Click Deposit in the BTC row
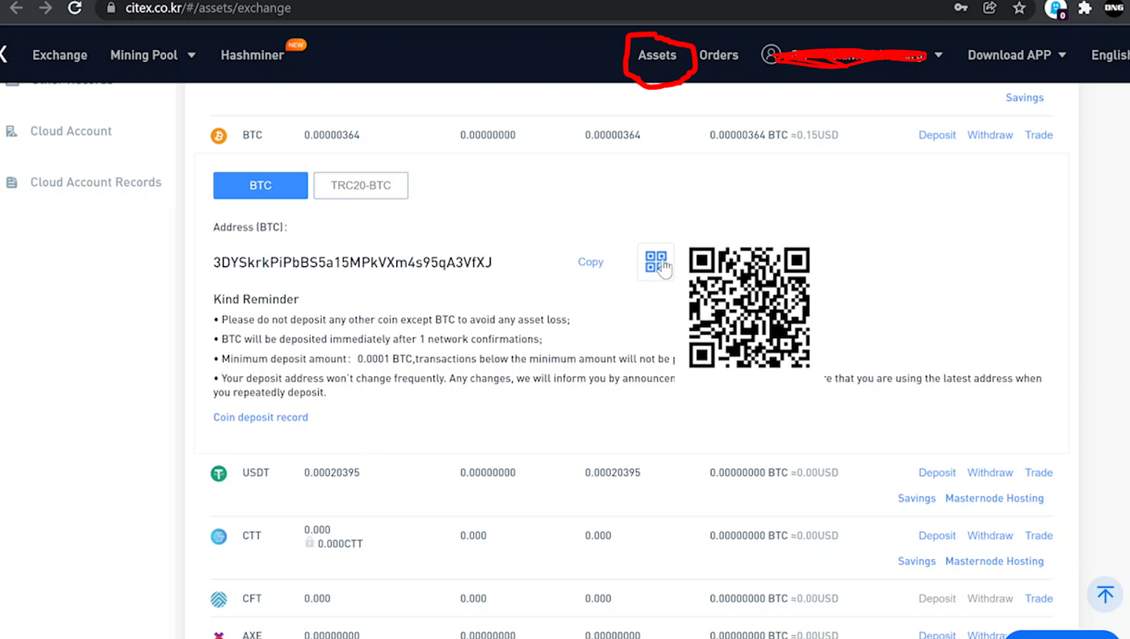Screen dimensions: 1130x639 tap(937, 135)
